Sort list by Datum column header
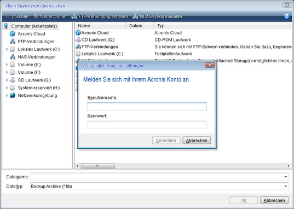Image resolution: width=294 pixels, height=209 pixels. click(x=140, y=26)
